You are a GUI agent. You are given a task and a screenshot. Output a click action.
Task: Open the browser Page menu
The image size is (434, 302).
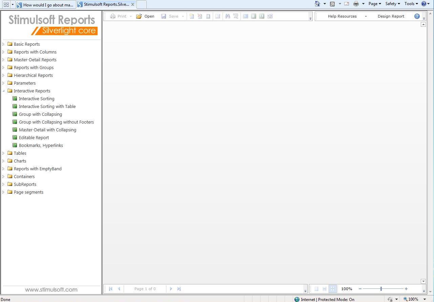[x=375, y=4]
